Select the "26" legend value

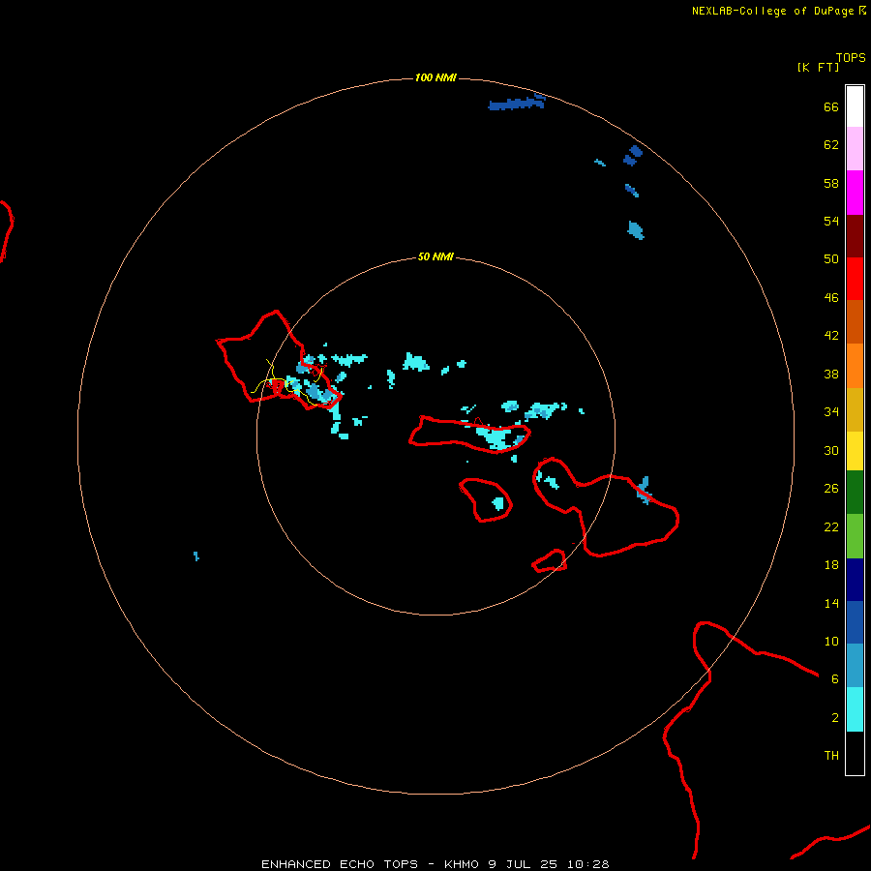click(831, 489)
